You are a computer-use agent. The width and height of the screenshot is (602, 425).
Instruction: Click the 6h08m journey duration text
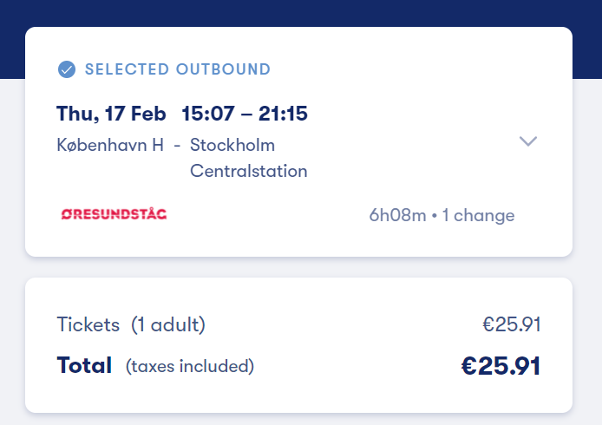pos(397,215)
